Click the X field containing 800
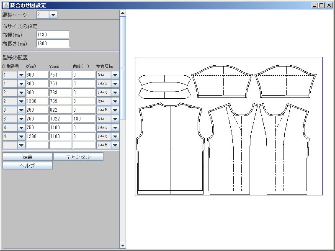 (37, 92)
